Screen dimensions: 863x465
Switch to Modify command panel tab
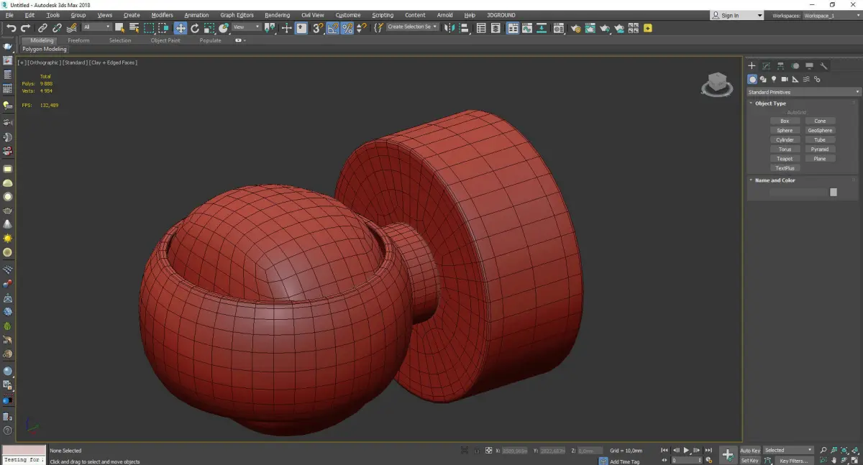pos(767,66)
